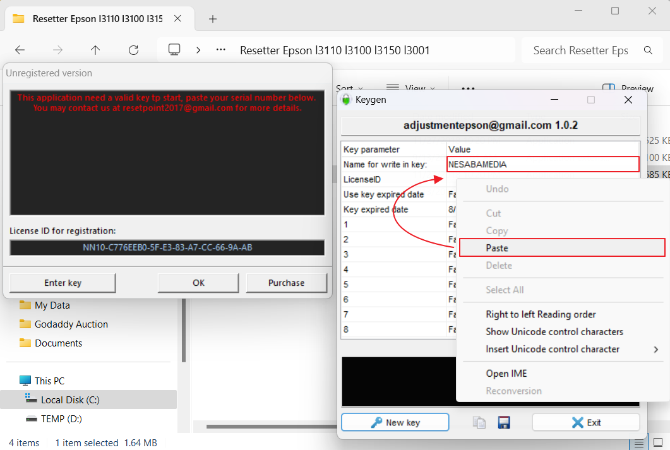Expand the breadcrumb chevron after monitor icon
The width and height of the screenshot is (670, 450).
tap(198, 50)
